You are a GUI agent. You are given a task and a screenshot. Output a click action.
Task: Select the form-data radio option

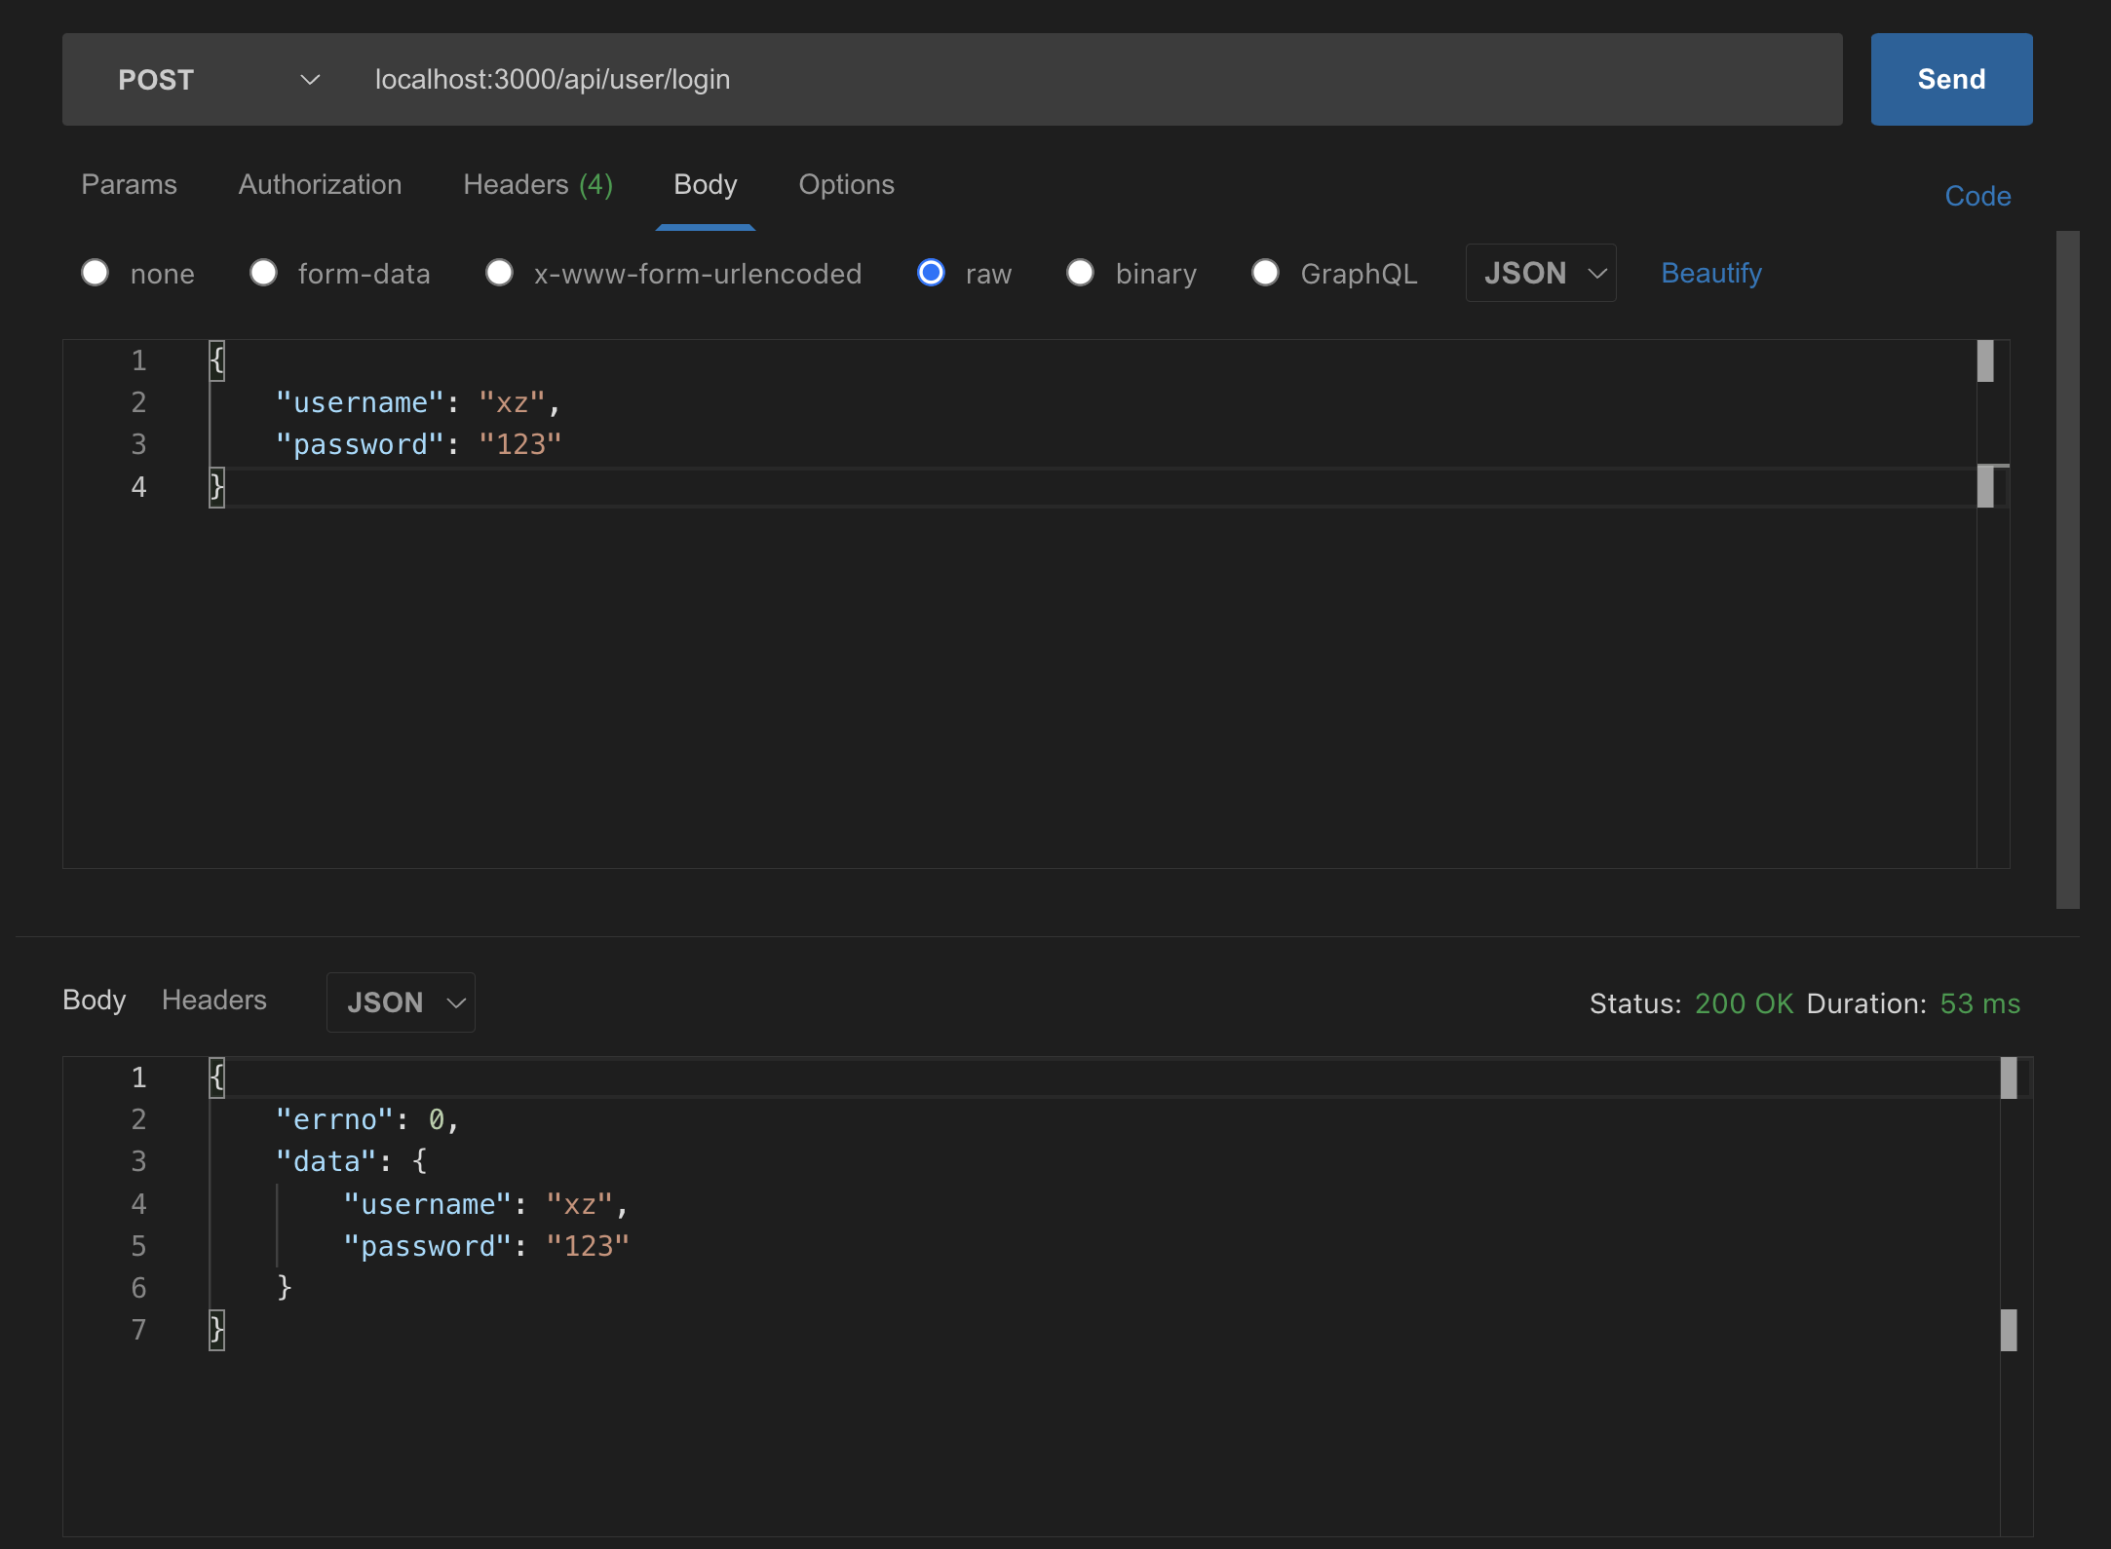264,273
